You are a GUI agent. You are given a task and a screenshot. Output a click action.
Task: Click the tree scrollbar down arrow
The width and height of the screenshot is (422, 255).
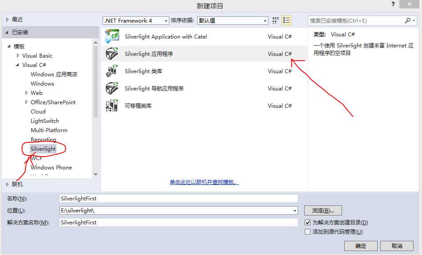(96, 174)
